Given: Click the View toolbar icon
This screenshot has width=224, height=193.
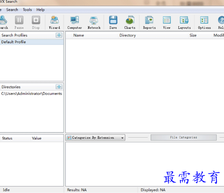Looking at the screenshot, I should coord(167,22).
